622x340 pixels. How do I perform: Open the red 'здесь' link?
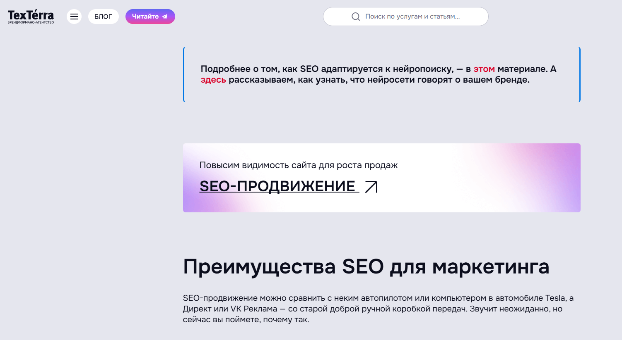coord(213,80)
